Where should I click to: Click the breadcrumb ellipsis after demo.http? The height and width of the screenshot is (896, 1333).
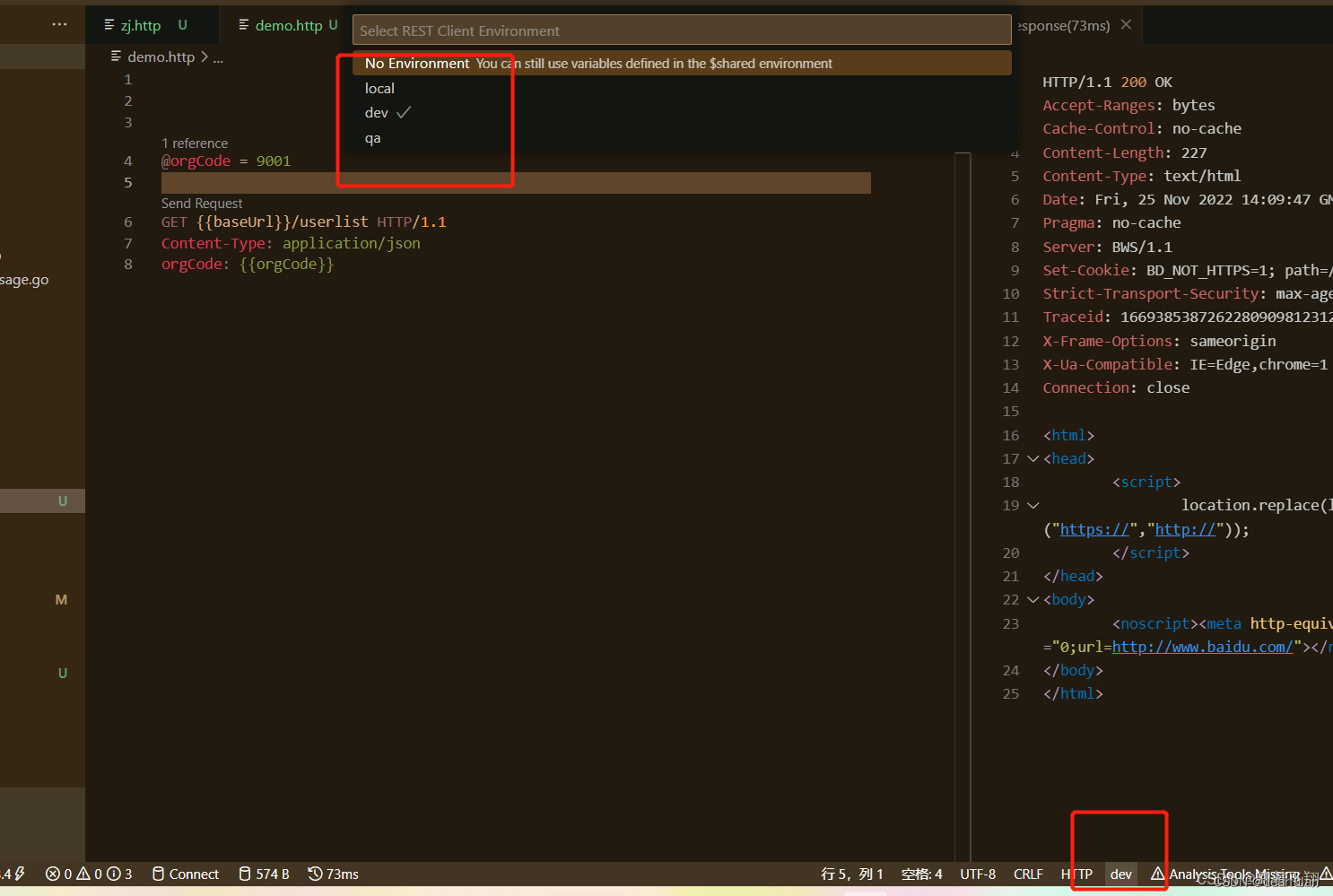tap(218, 57)
